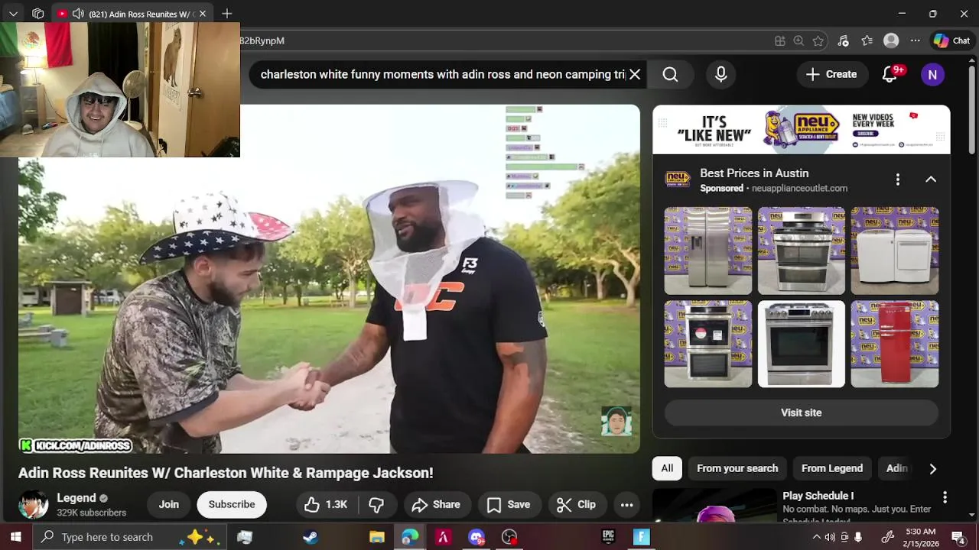Close the Adin Ross YouTube tab

click(x=203, y=14)
